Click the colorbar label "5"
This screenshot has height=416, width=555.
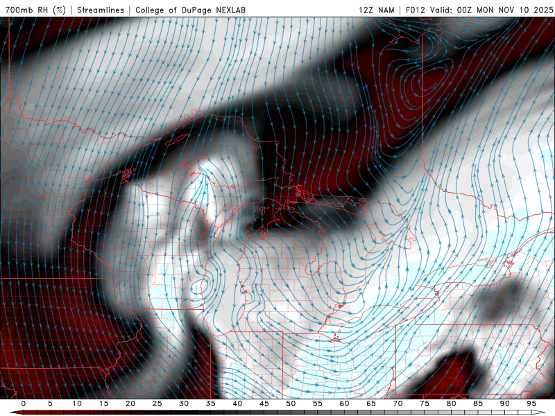click(x=50, y=404)
